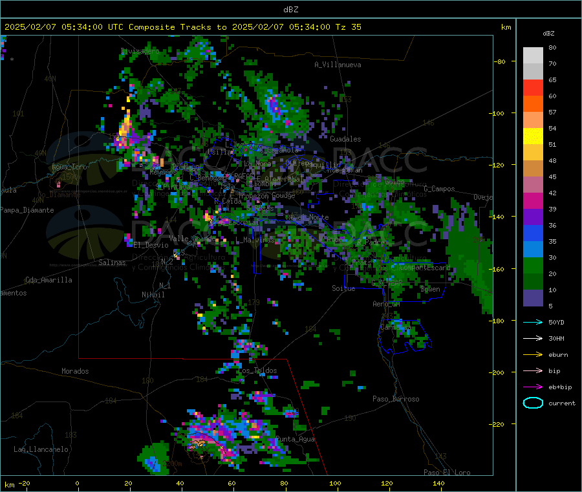Click the Punta_Agua map label
The image size is (582, 492).
296,439
